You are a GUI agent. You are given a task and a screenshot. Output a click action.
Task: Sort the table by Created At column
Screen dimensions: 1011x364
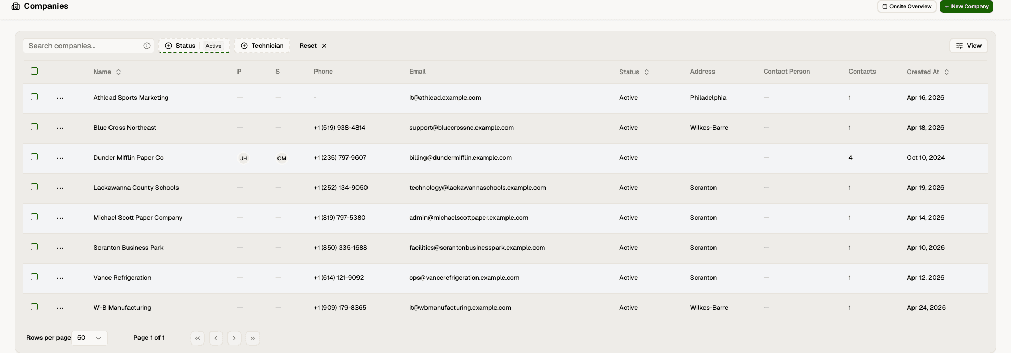[928, 72]
